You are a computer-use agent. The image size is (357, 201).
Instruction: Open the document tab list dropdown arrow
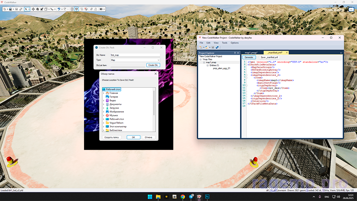(341, 53)
